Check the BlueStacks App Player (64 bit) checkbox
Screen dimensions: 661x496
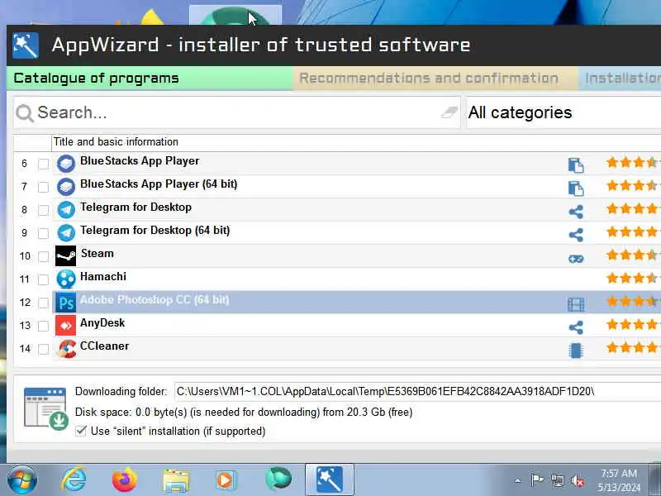coord(43,187)
